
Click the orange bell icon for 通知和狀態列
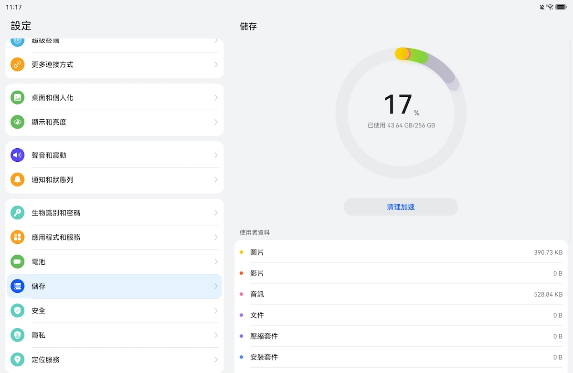18,180
